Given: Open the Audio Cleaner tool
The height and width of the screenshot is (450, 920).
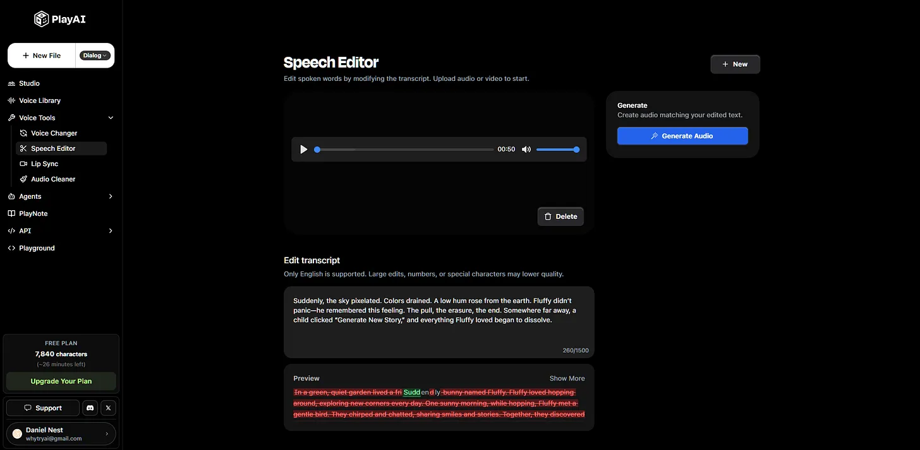Looking at the screenshot, I should [x=52, y=179].
